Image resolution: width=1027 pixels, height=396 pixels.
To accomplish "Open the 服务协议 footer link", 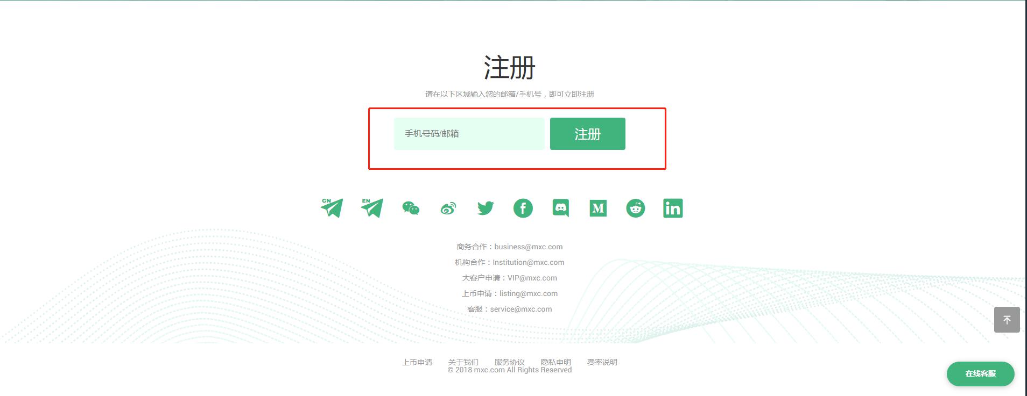I will 510,362.
